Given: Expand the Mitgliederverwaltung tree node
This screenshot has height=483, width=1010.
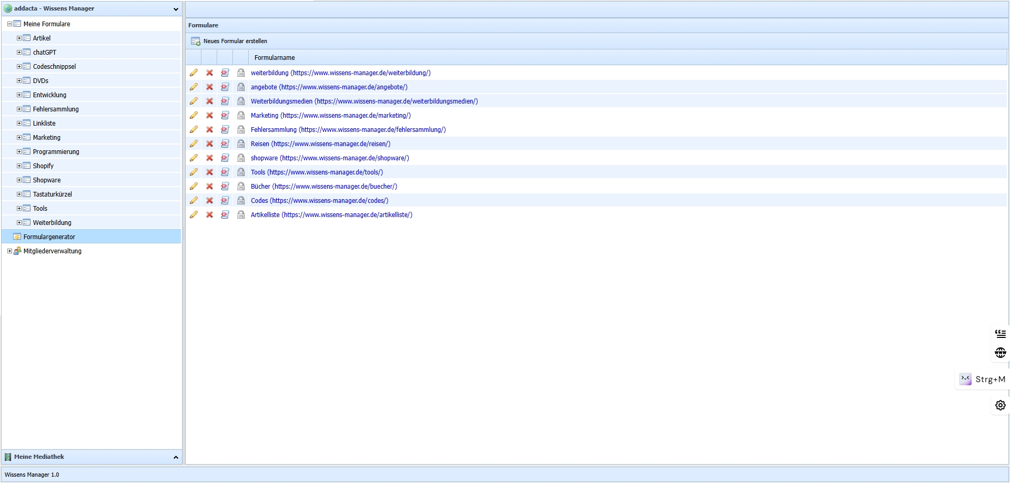Looking at the screenshot, I should tap(9, 251).
